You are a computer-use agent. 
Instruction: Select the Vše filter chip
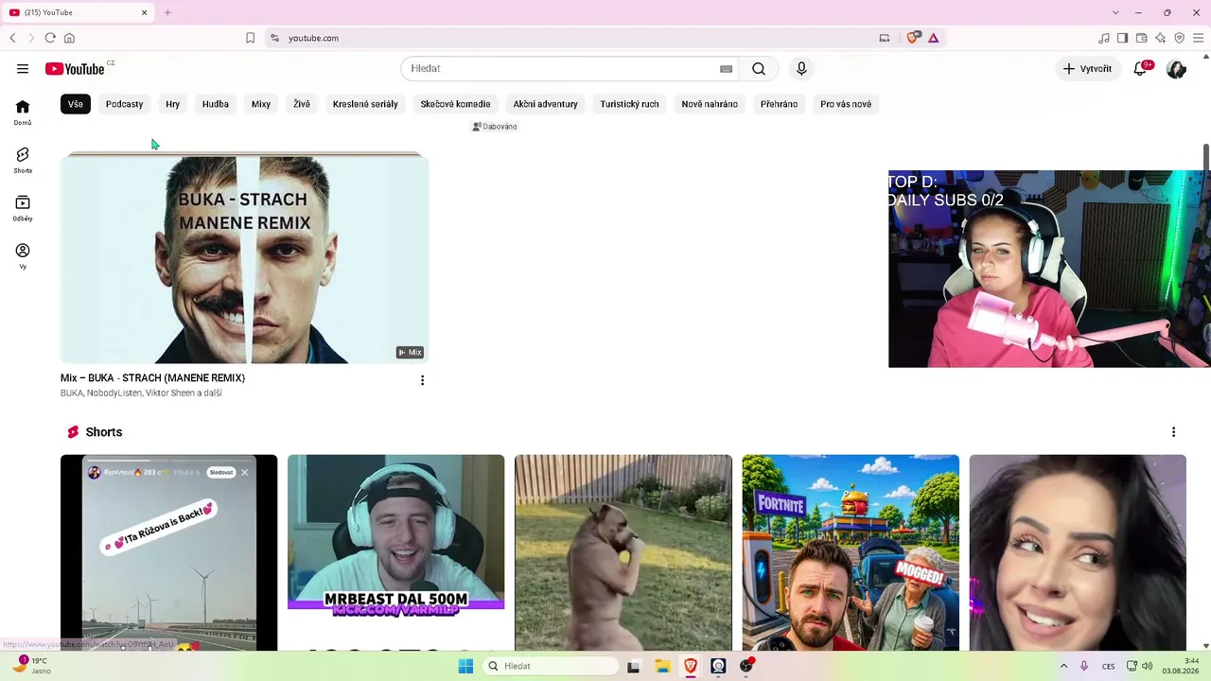tap(76, 104)
